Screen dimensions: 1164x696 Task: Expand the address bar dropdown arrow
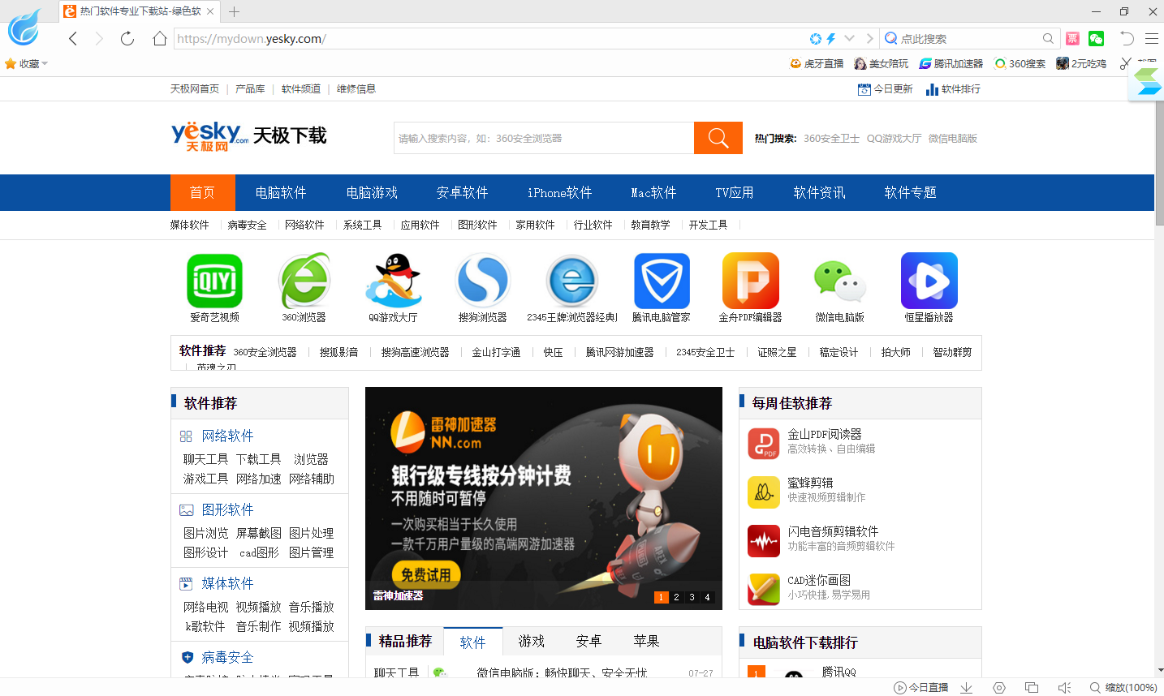click(x=849, y=38)
